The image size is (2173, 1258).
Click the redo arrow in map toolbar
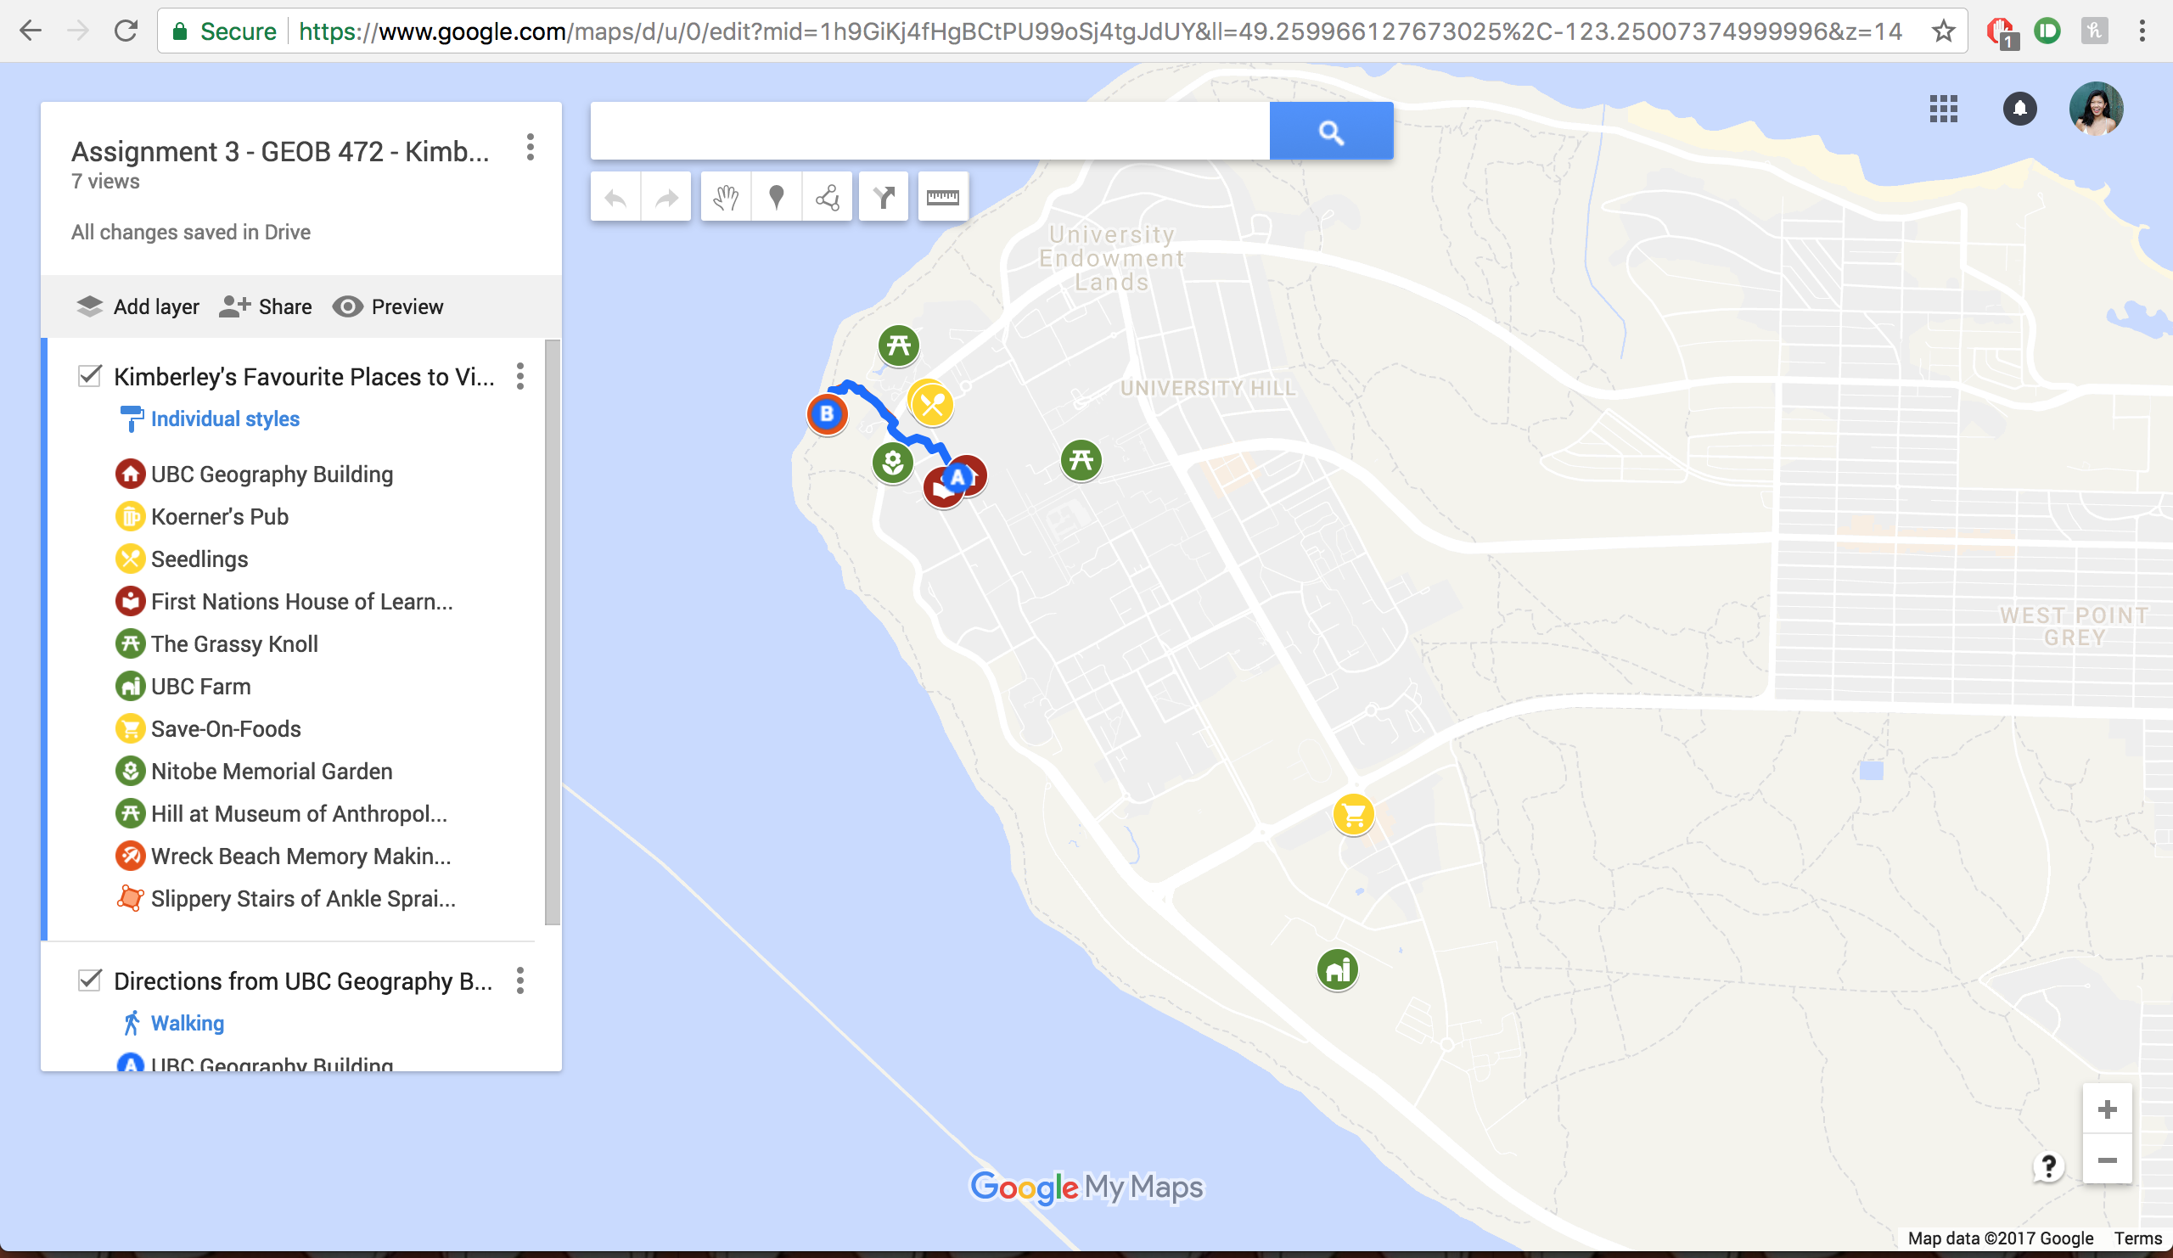pyautogui.click(x=666, y=199)
